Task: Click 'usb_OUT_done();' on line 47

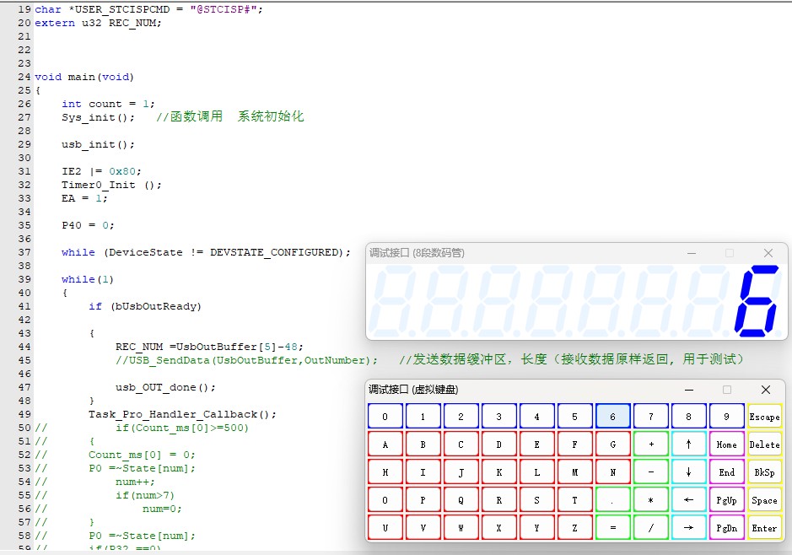Action: coord(165,387)
